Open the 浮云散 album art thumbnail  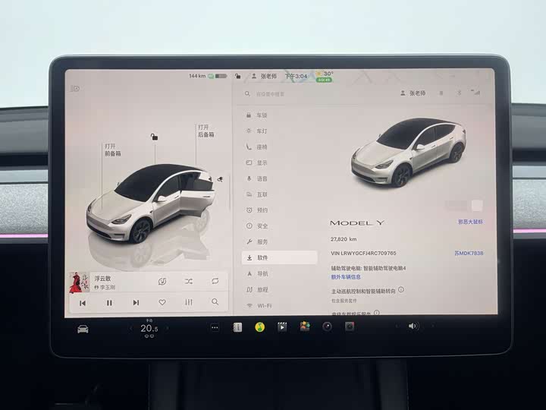(80, 282)
